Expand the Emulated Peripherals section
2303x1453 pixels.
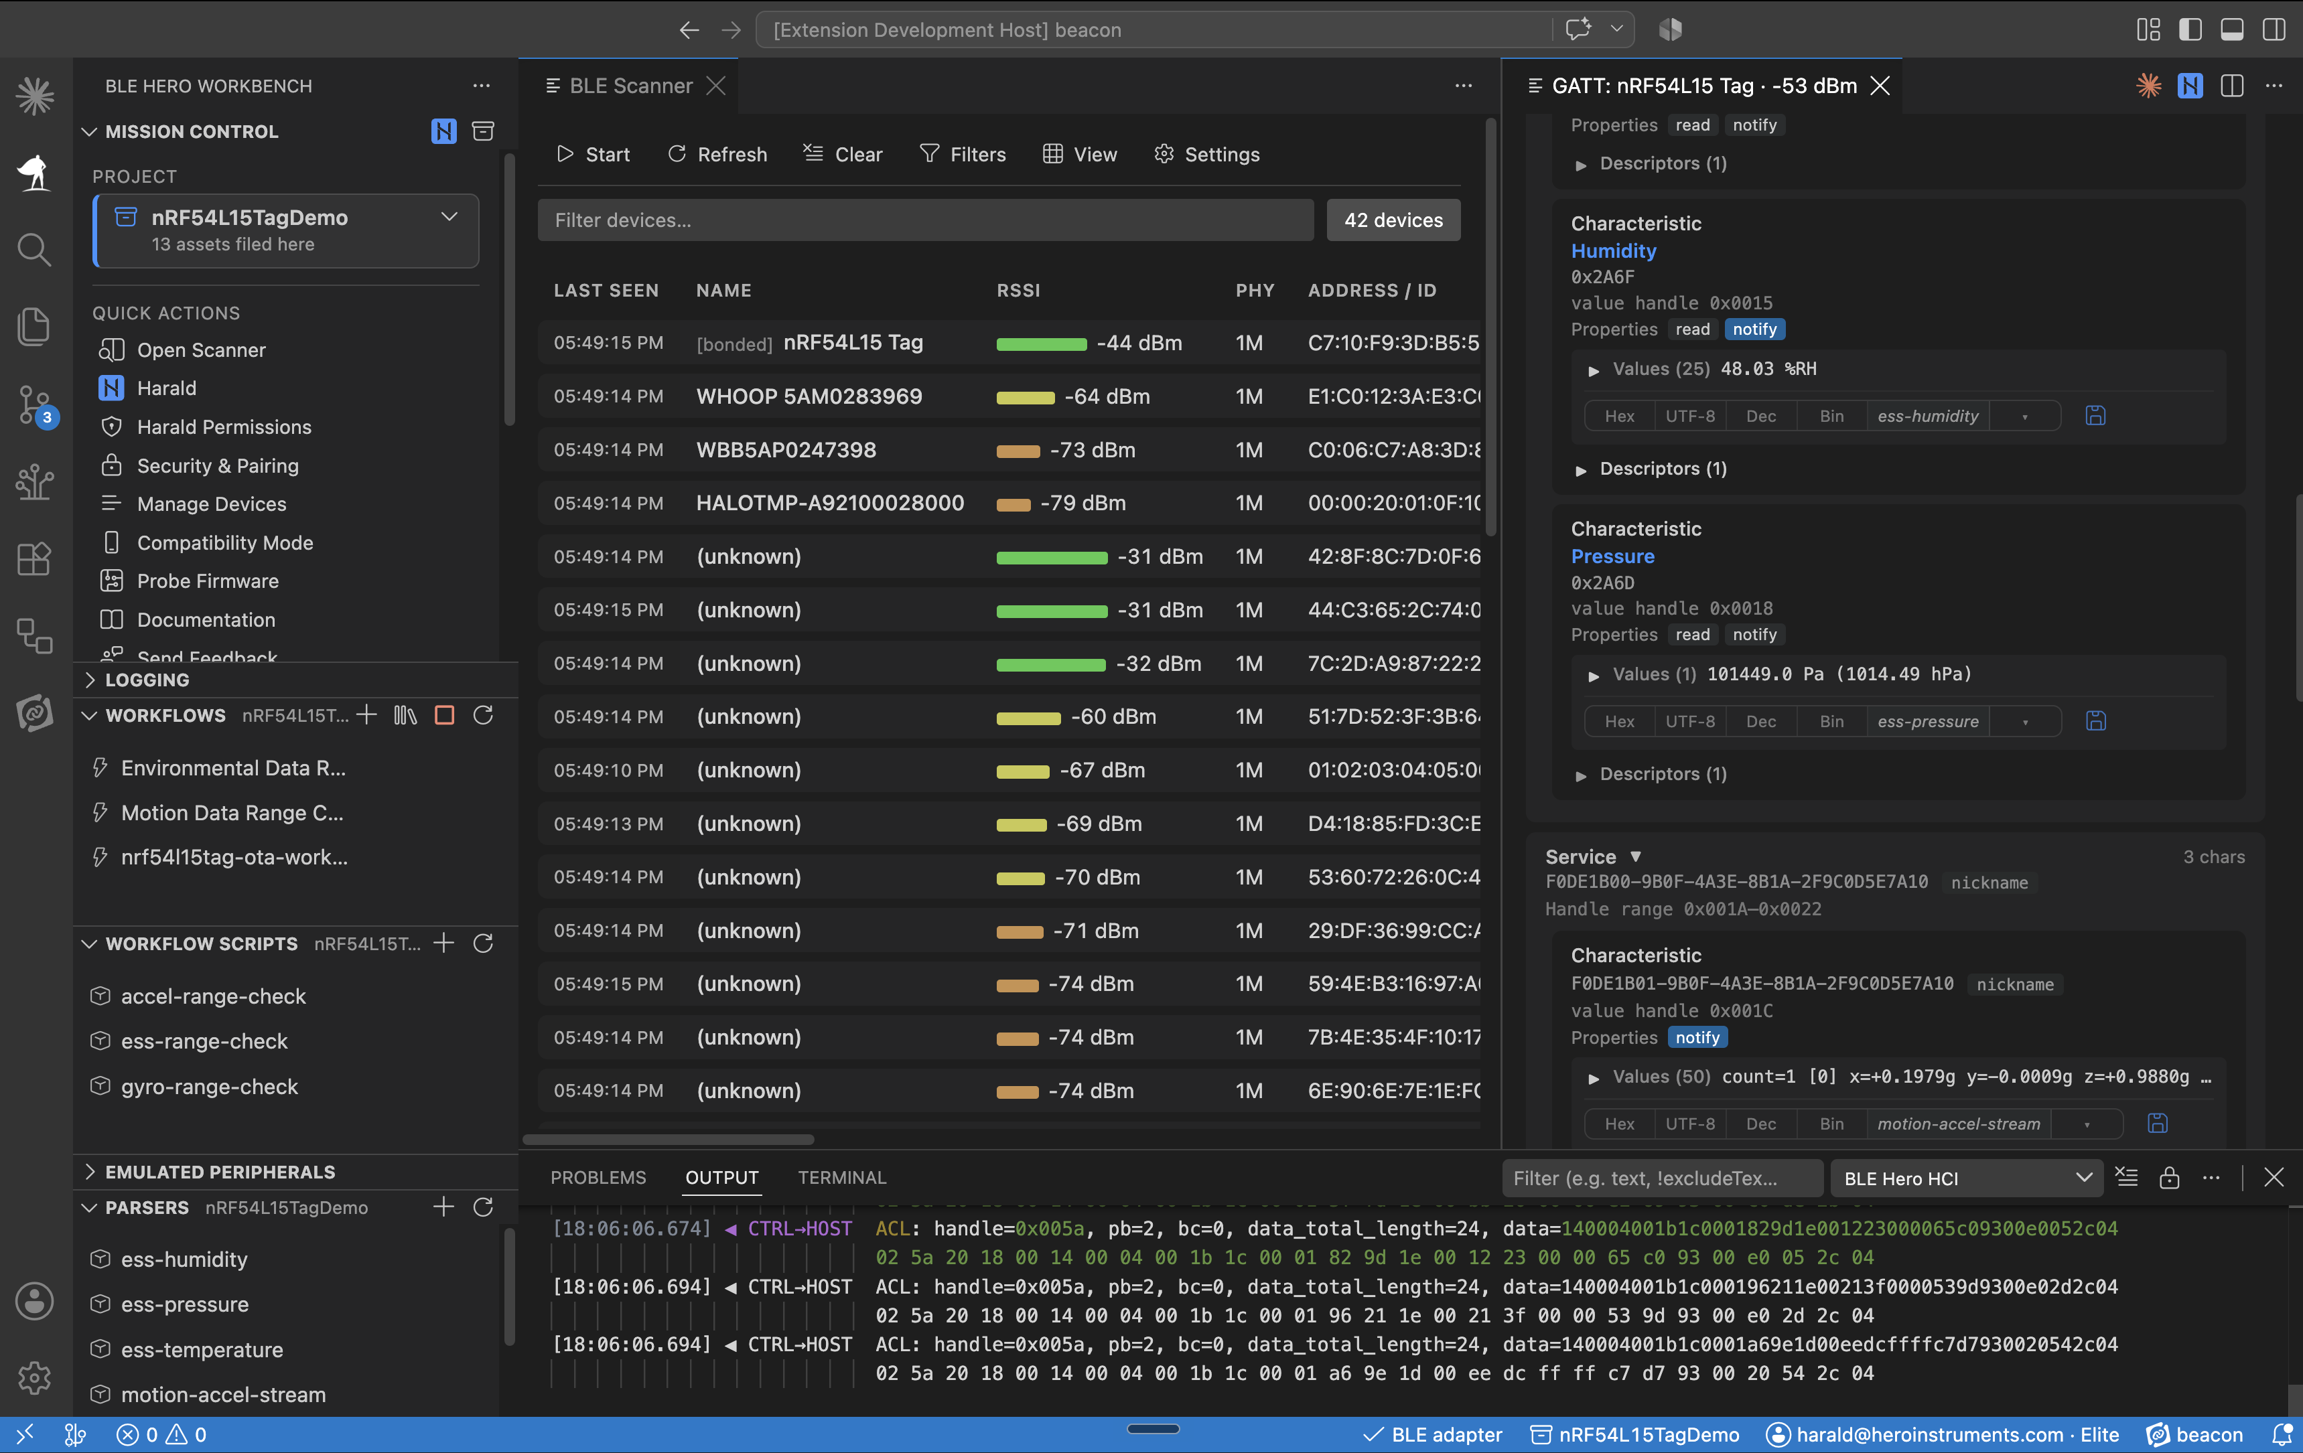coord(89,1172)
